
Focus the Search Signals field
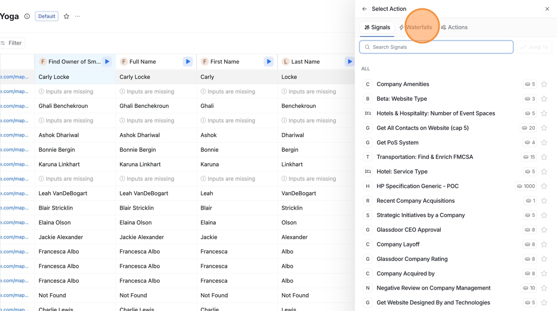pos(436,47)
